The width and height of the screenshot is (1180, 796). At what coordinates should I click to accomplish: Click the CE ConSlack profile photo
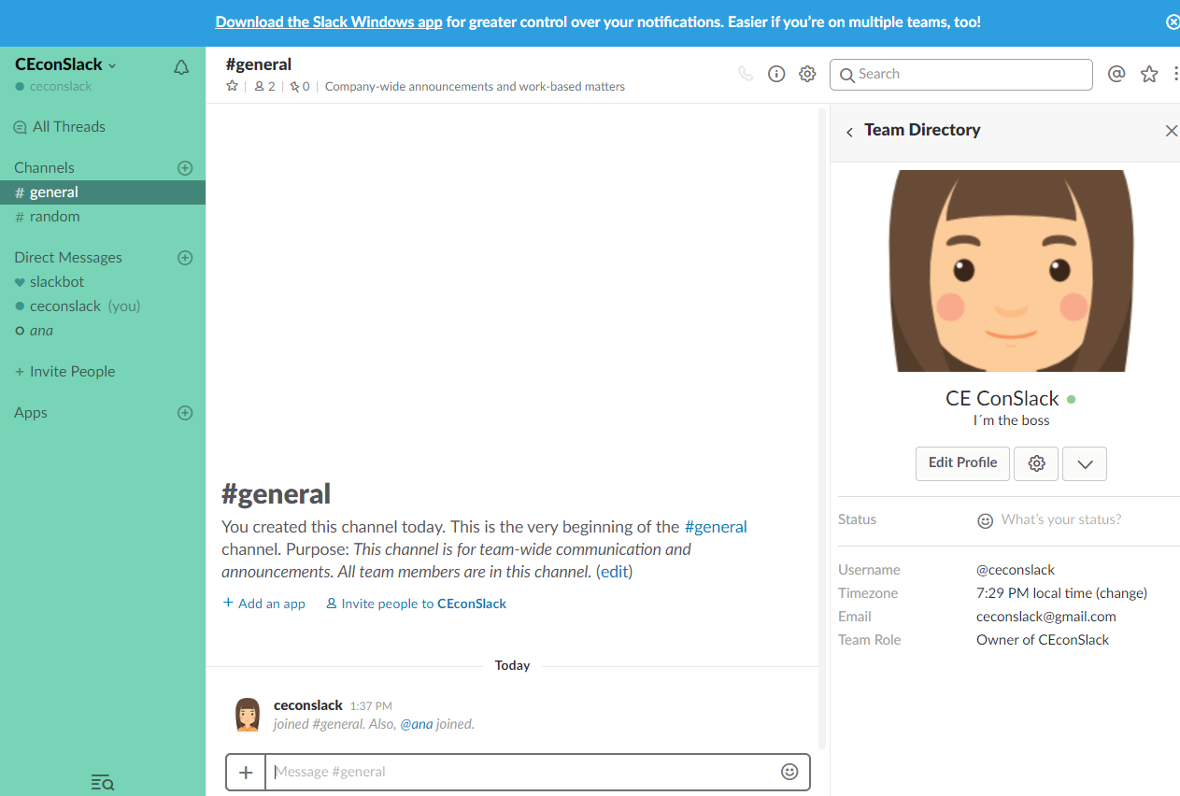click(x=1011, y=271)
